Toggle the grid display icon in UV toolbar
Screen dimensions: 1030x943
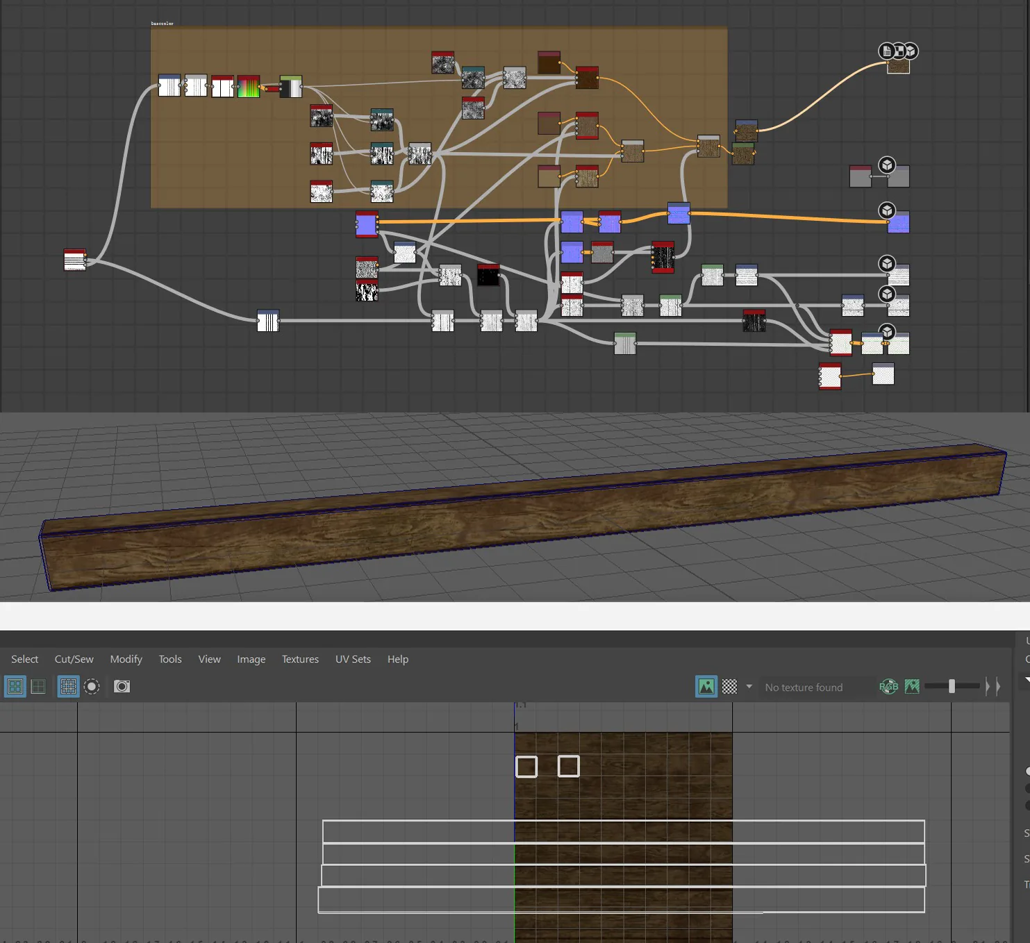click(68, 687)
